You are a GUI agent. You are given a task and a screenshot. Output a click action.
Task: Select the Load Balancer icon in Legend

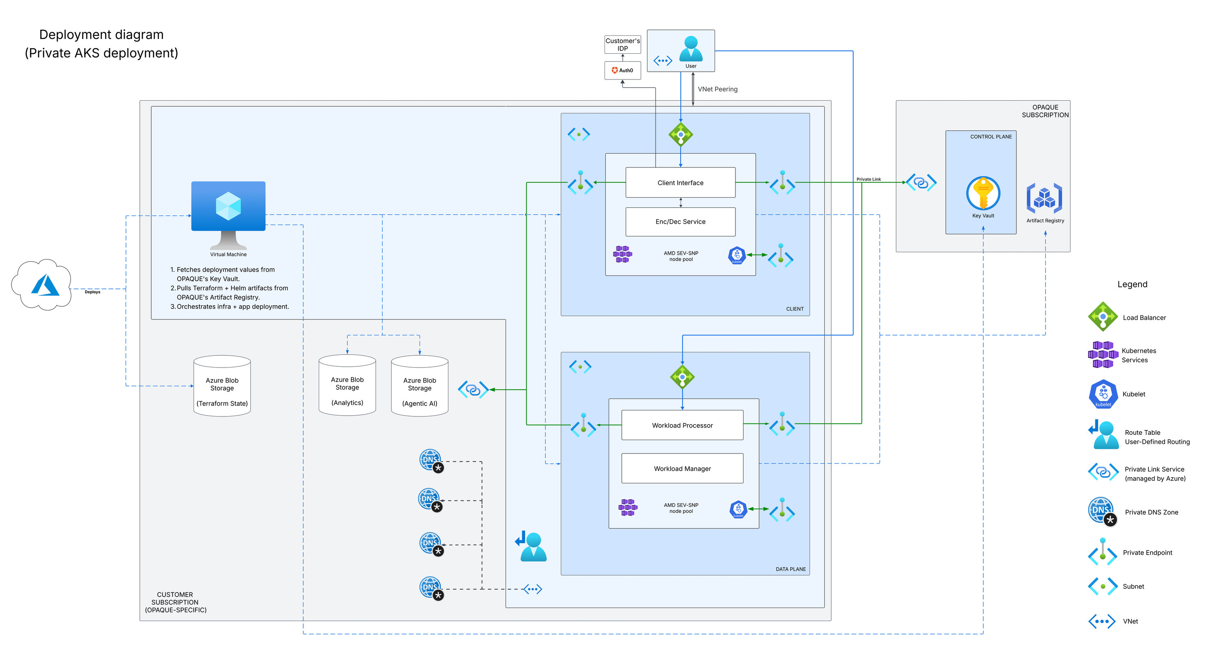point(1102,317)
